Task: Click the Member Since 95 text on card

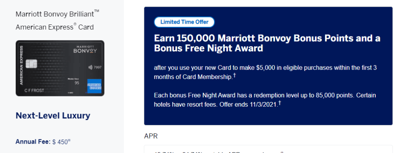Action: [73, 81]
